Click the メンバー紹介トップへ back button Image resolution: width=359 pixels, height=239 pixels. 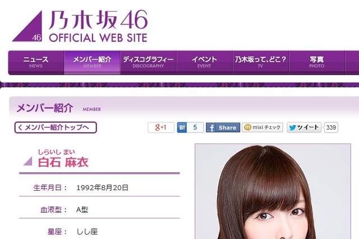[x=56, y=127]
